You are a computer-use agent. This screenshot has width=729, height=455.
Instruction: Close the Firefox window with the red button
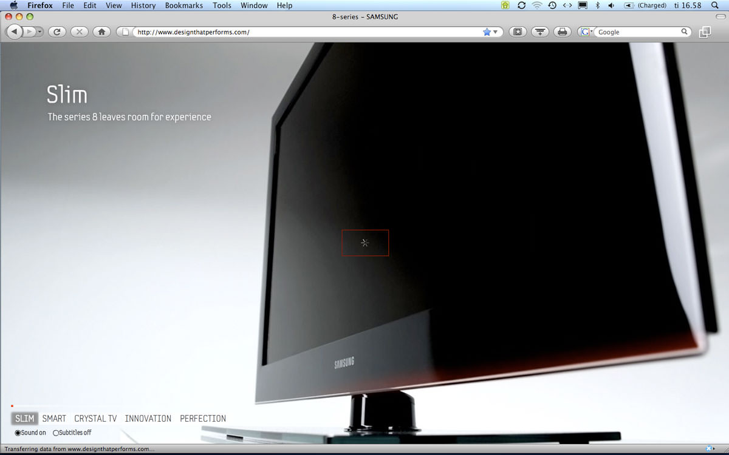point(9,17)
